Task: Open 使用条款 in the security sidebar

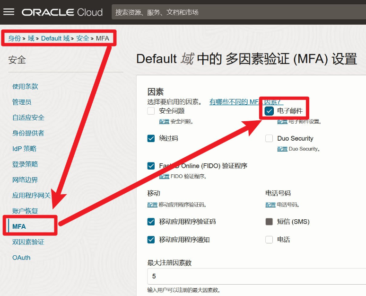Action: [x=25, y=87]
